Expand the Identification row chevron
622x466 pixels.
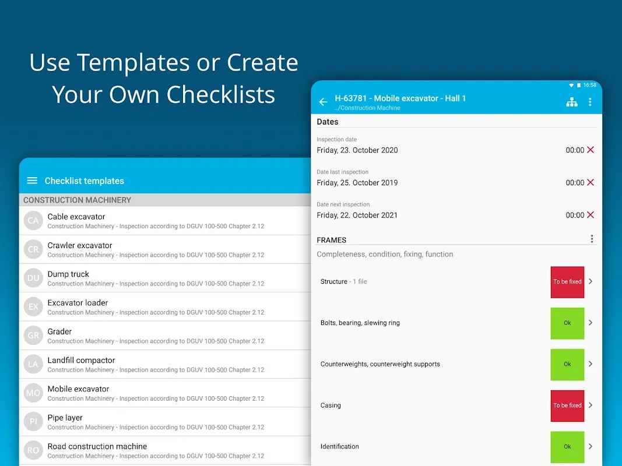coord(591,447)
